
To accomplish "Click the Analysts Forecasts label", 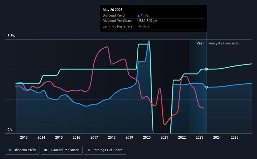I will pos(224,43).
